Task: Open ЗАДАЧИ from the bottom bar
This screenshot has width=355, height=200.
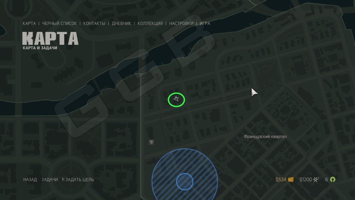Action: click(x=50, y=180)
